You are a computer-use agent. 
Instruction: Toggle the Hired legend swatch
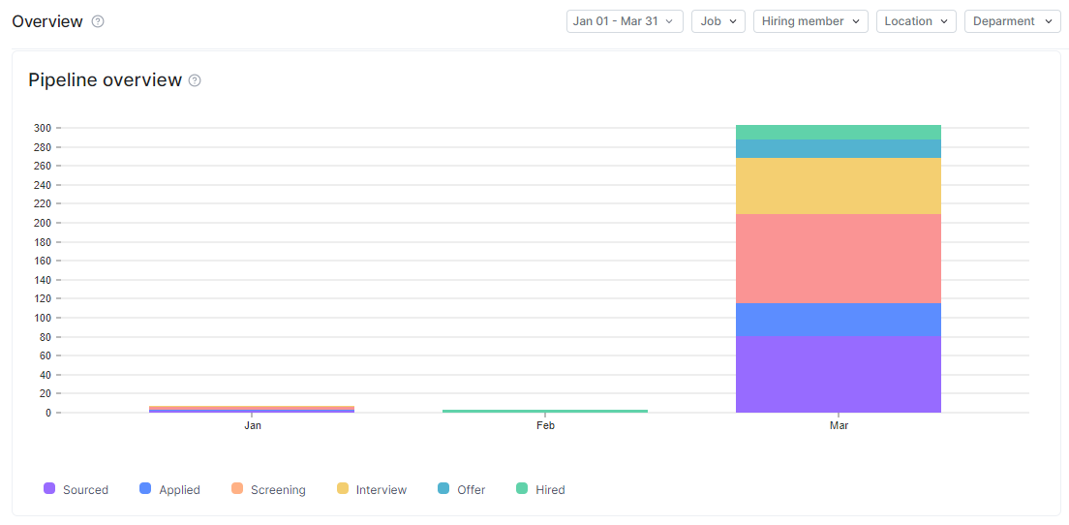pyautogui.click(x=522, y=489)
